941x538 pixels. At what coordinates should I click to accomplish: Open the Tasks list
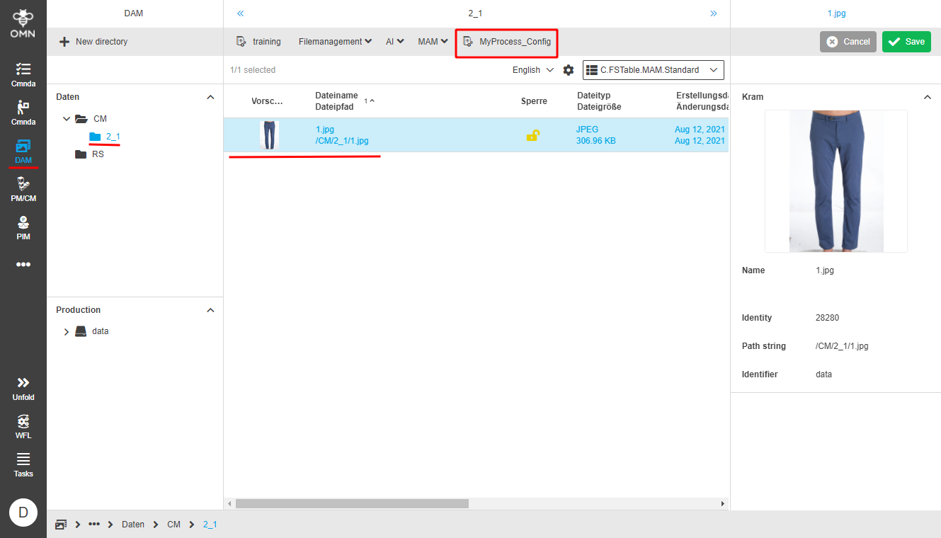(23, 464)
